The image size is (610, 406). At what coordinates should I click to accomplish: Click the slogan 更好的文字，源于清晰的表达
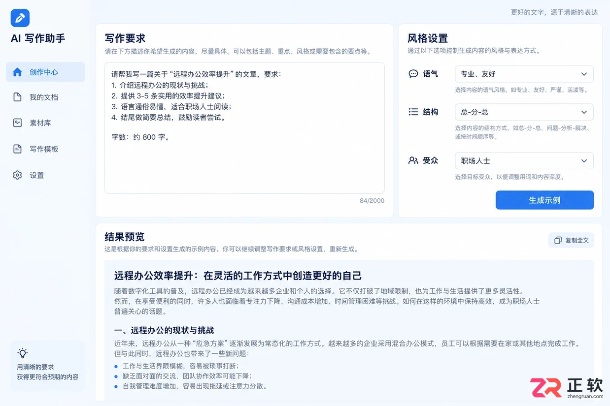click(554, 12)
